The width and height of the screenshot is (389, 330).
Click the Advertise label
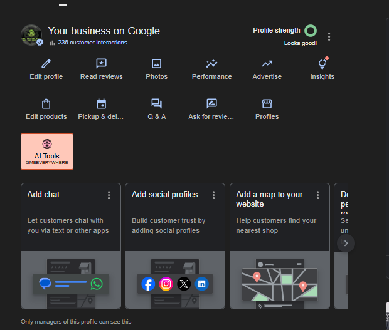pyautogui.click(x=267, y=77)
